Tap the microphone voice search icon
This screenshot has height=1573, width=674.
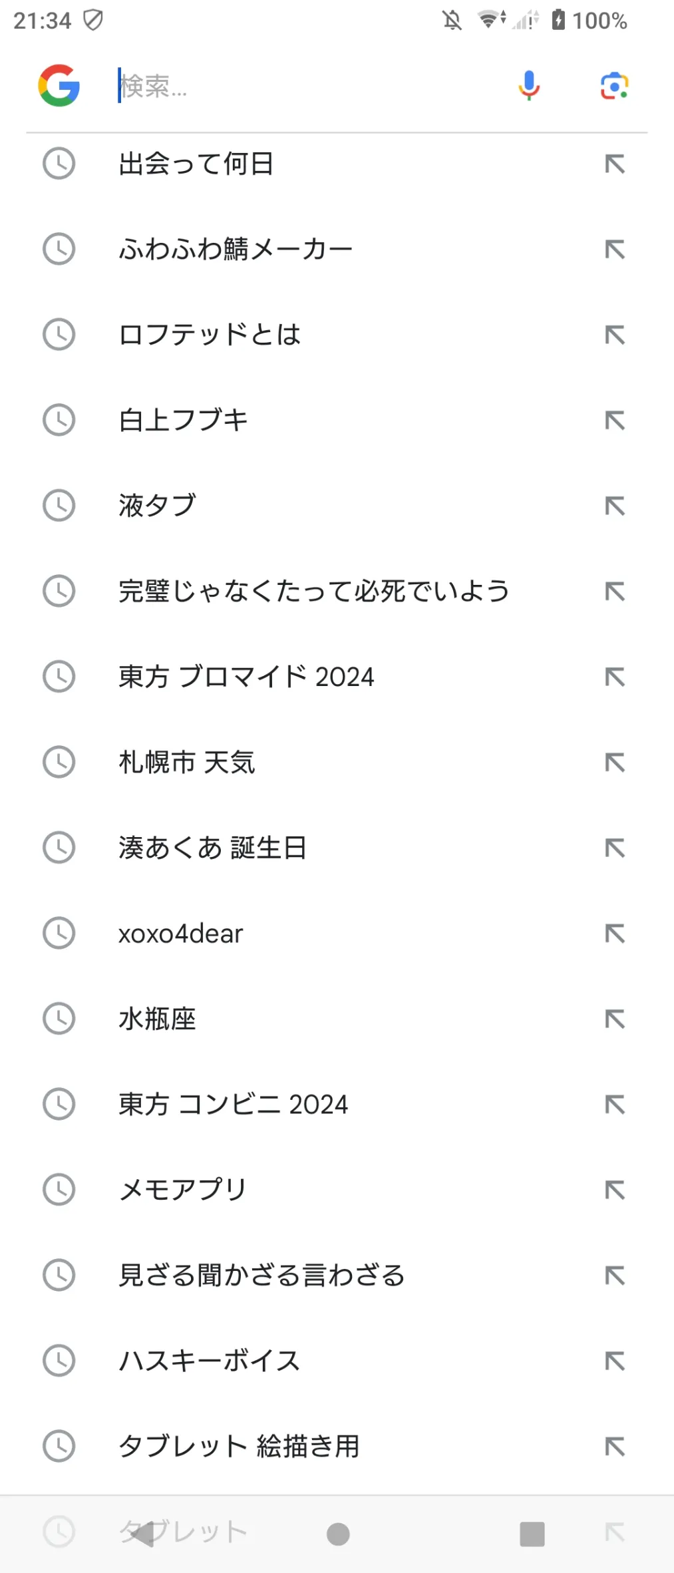click(529, 86)
